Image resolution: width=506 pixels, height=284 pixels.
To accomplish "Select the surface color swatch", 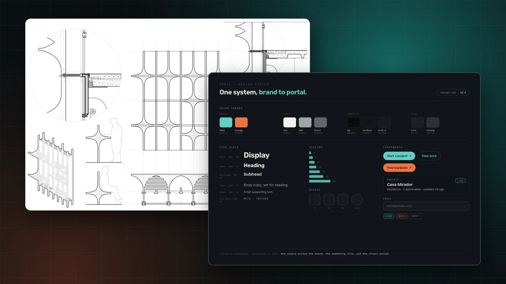I will (x=369, y=122).
